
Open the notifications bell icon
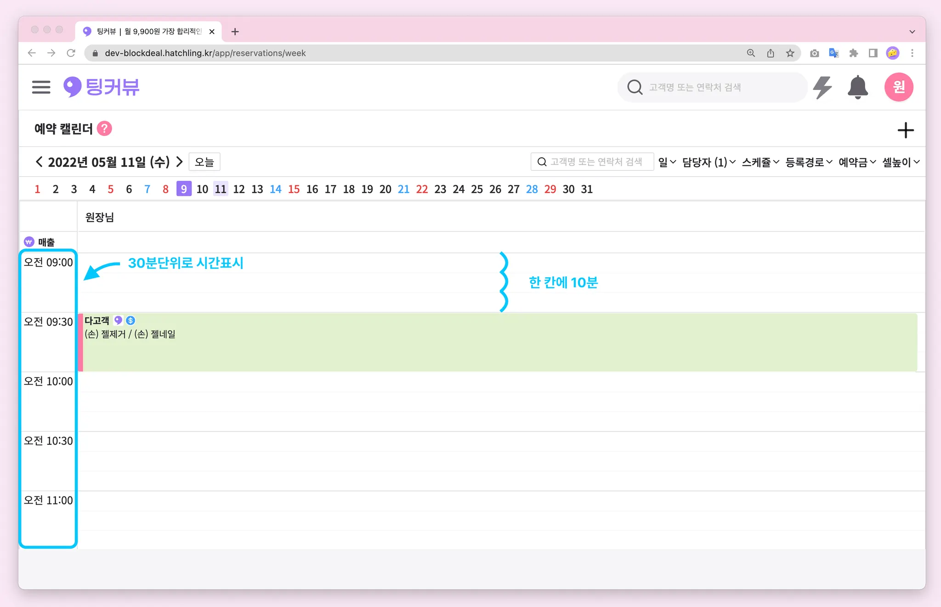coord(857,87)
